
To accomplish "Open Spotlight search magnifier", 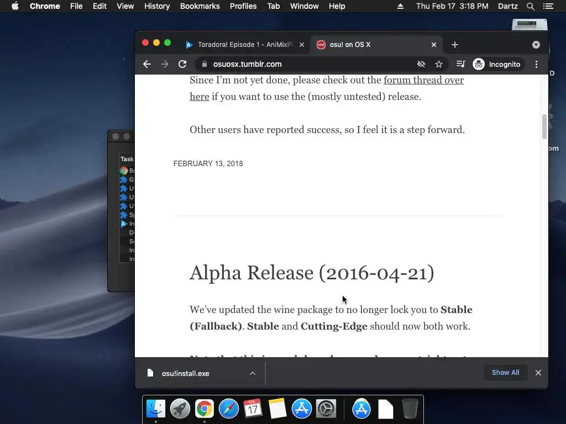I will [530, 6].
